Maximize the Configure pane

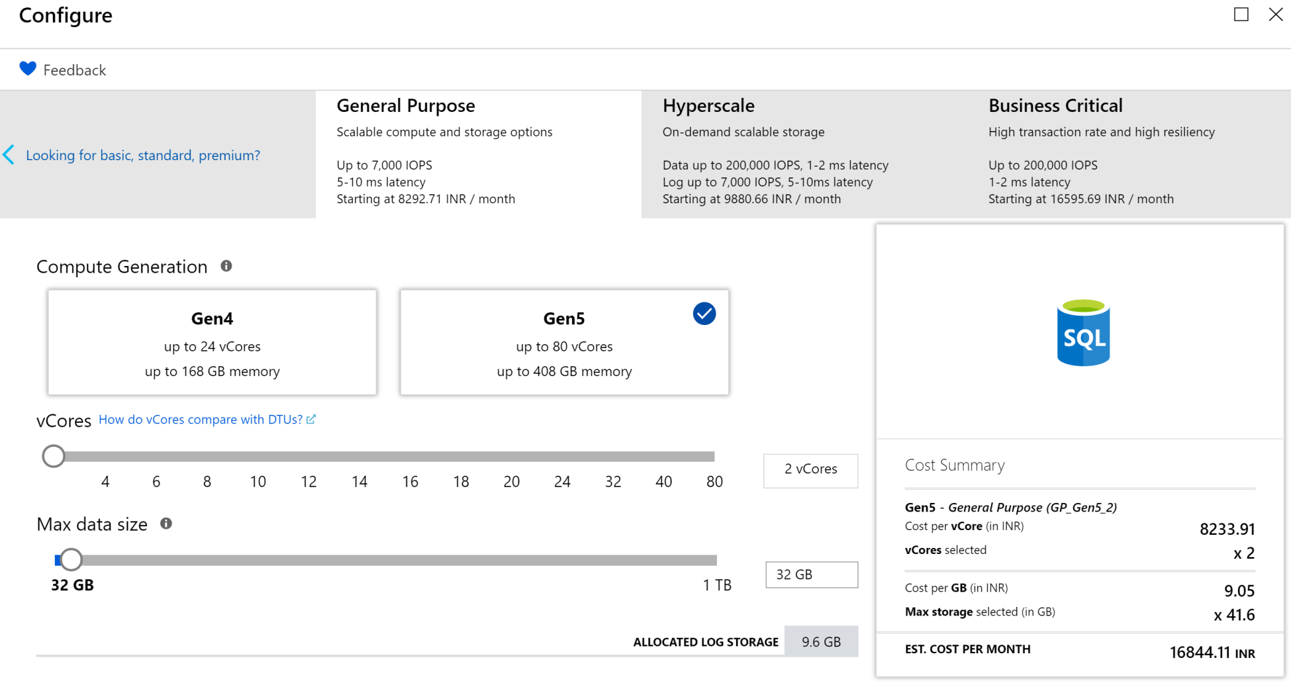[x=1241, y=15]
